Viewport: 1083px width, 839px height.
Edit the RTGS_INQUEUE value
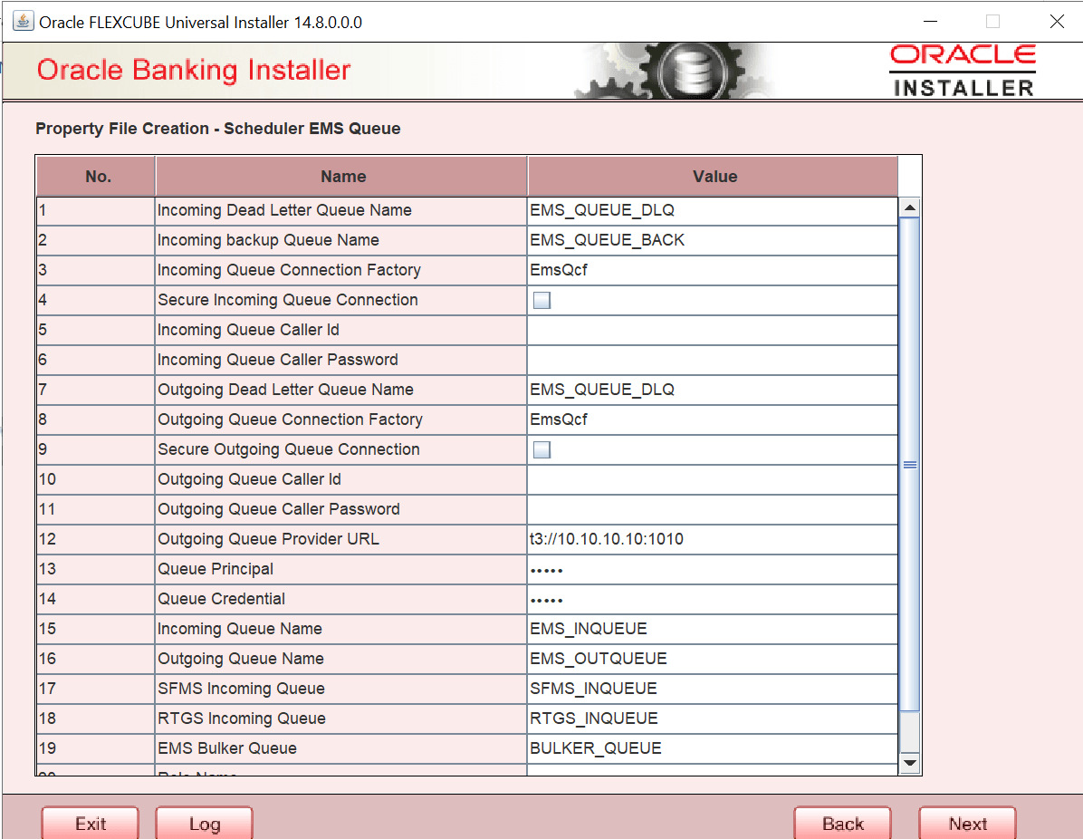[x=713, y=718]
